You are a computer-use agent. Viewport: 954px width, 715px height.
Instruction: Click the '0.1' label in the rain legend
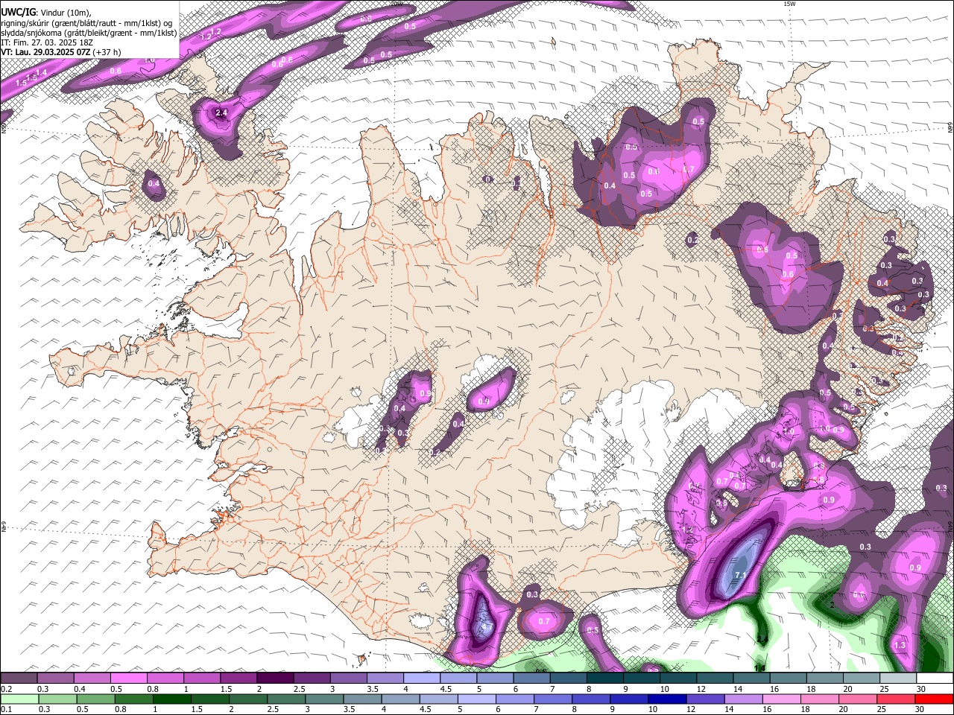point(6,710)
